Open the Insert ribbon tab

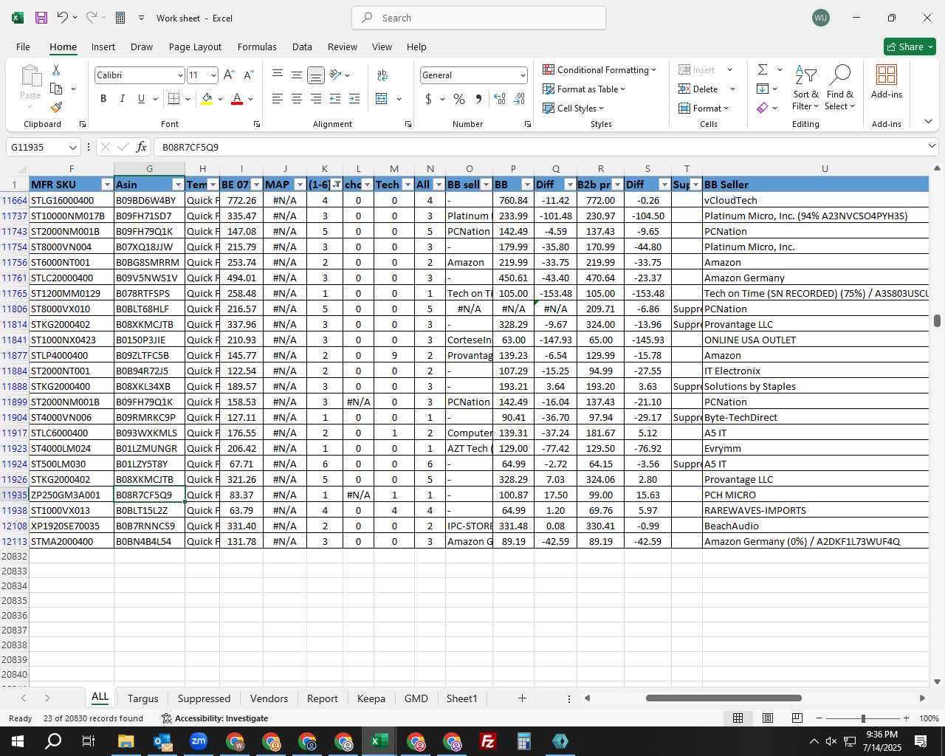coord(103,47)
